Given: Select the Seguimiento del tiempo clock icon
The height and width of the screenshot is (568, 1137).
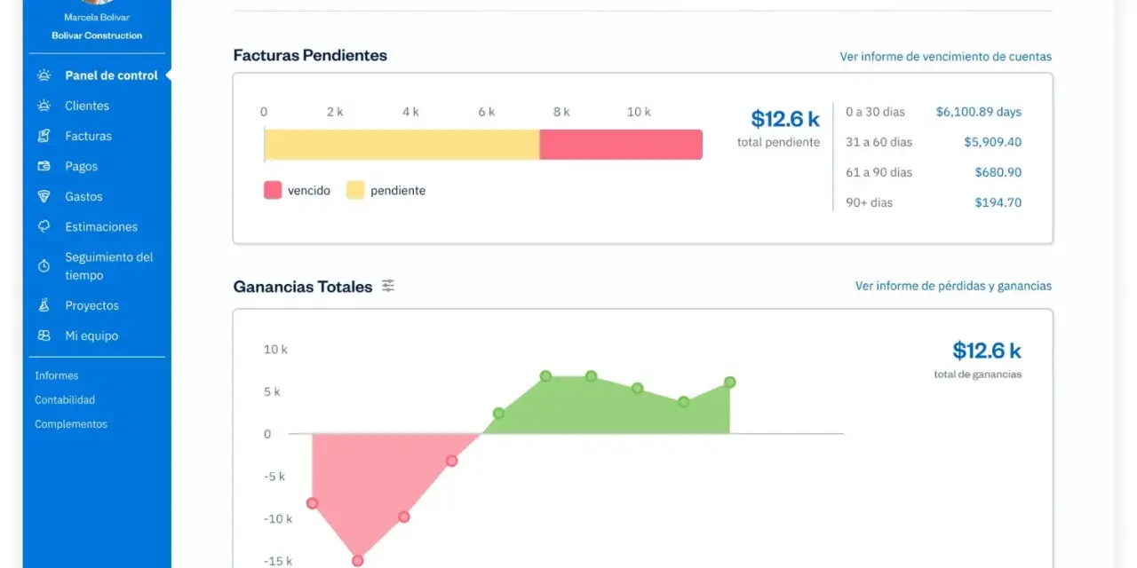Looking at the screenshot, I should 44,266.
